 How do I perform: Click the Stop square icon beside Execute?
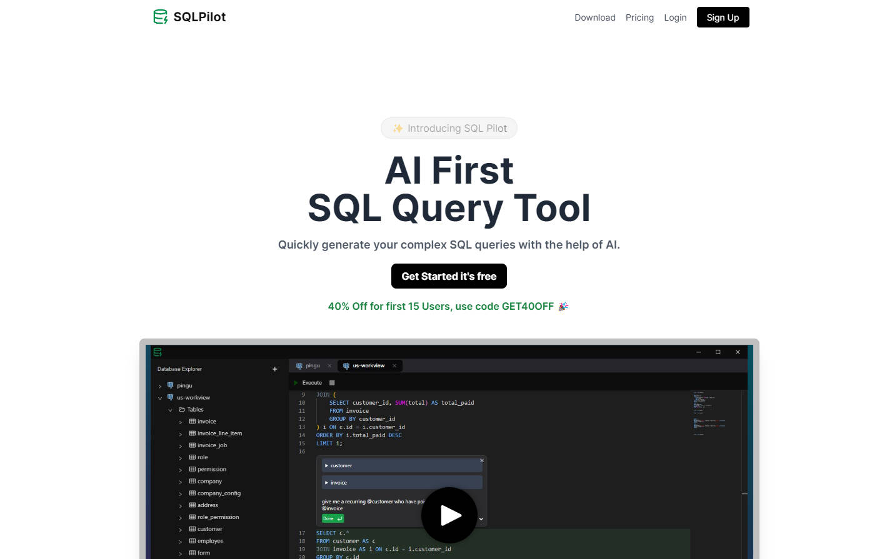(332, 383)
